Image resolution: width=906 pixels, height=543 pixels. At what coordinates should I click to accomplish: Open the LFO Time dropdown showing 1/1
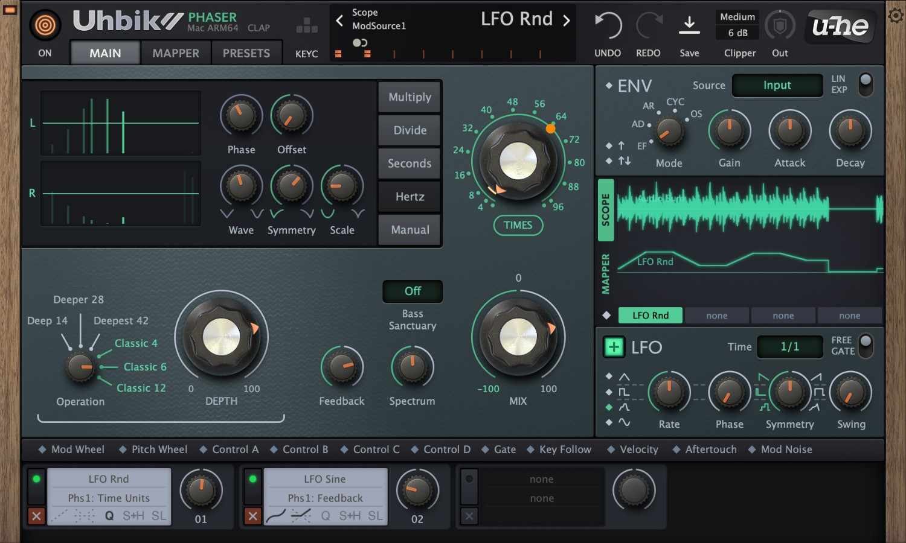pyautogui.click(x=789, y=347)
